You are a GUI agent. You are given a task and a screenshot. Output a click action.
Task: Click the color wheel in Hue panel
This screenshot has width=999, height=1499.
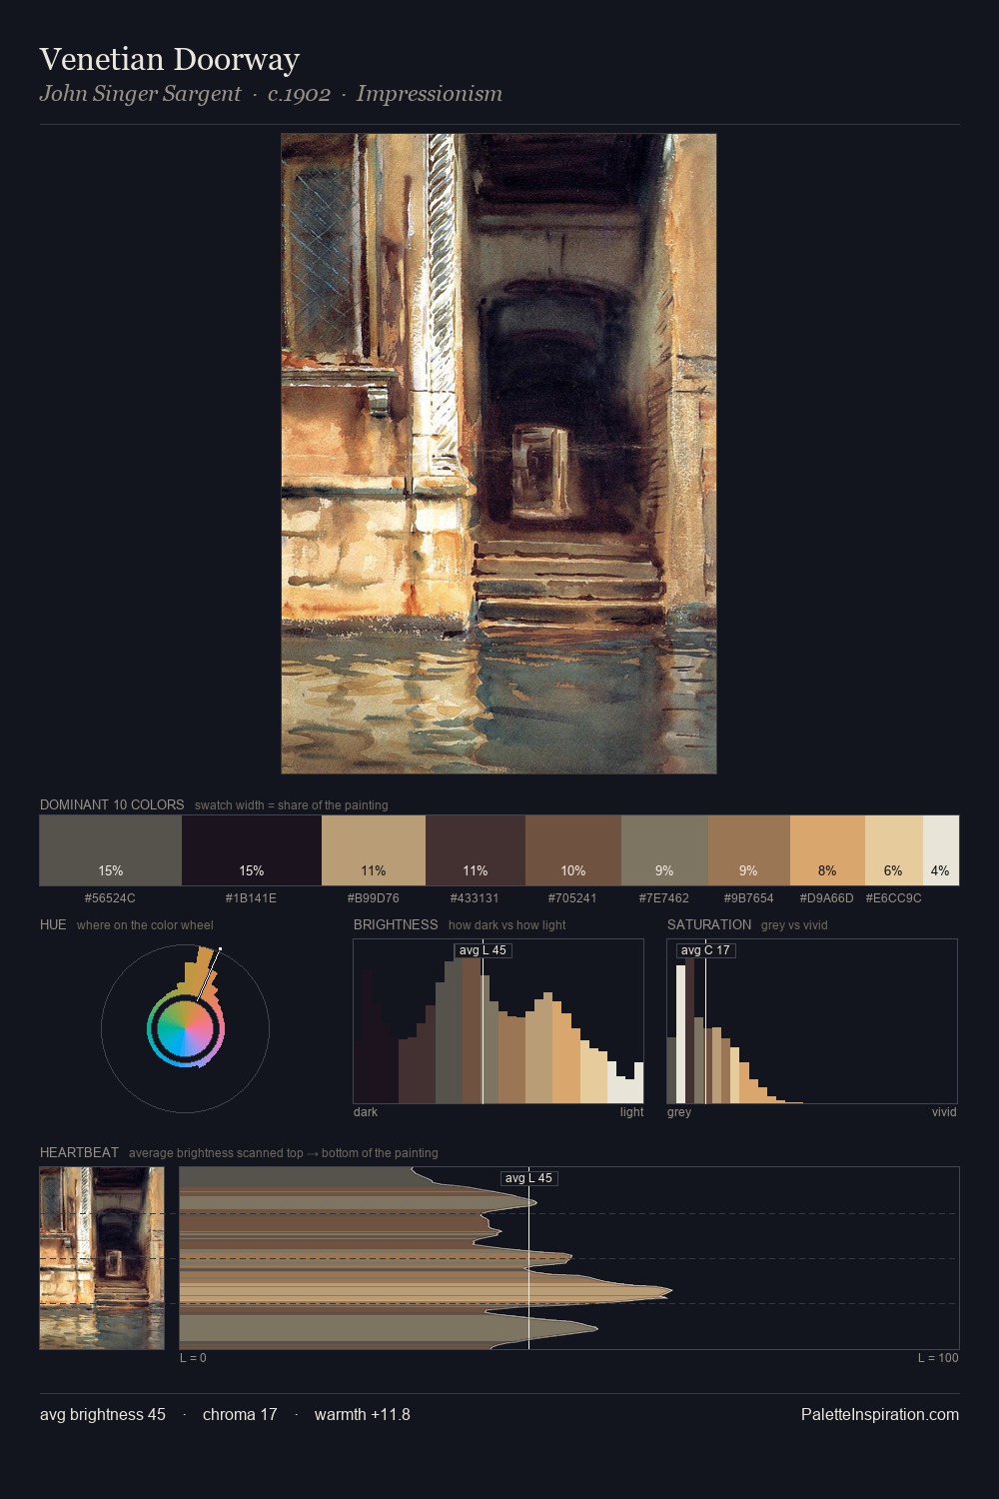click(185, 1028)
